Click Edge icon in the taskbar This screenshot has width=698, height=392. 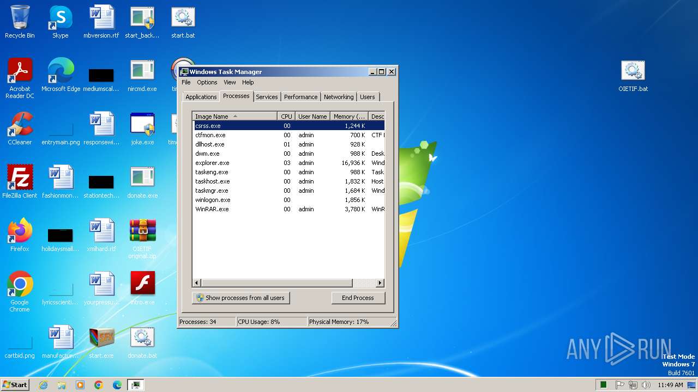(117, 385)
